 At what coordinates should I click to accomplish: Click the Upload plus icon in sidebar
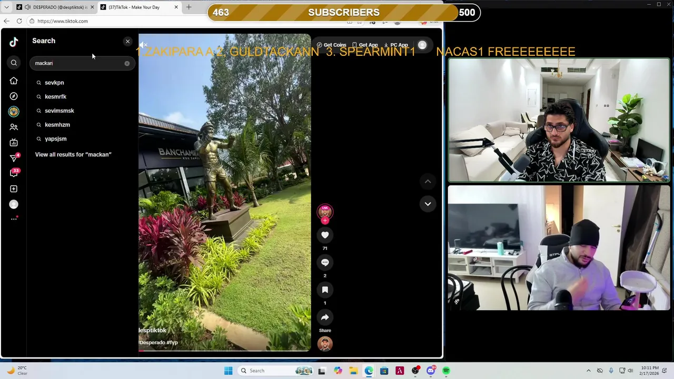pyautogui.click(x=14, y=189)
